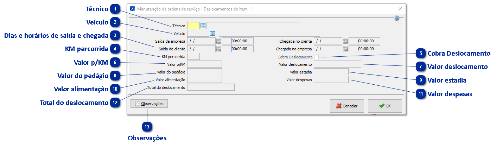Open calendar for Saída do cliente date

pos(219,49)
